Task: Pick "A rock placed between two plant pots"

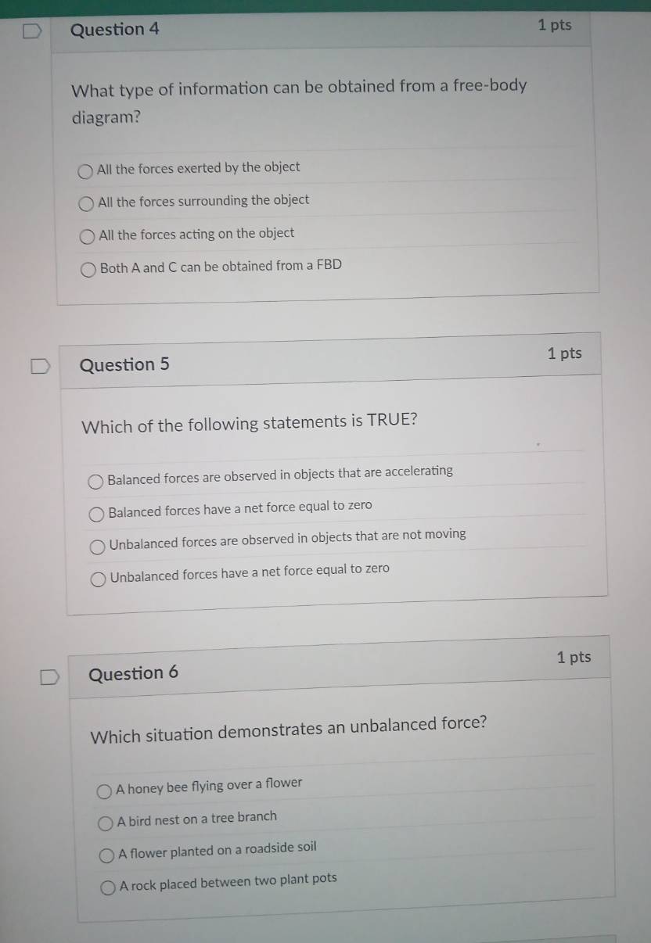Action: (110, 887)
